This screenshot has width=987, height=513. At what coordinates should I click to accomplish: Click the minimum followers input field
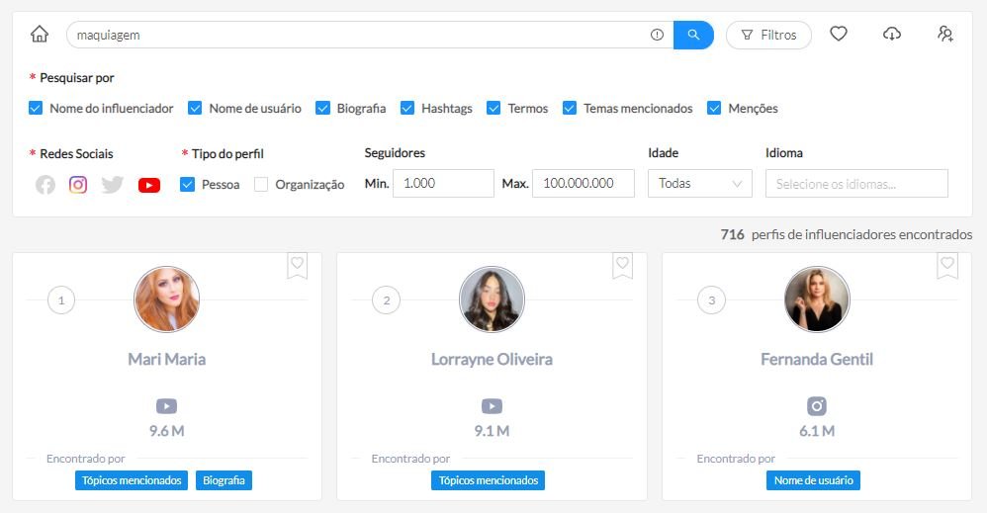[x=443, y=184]
